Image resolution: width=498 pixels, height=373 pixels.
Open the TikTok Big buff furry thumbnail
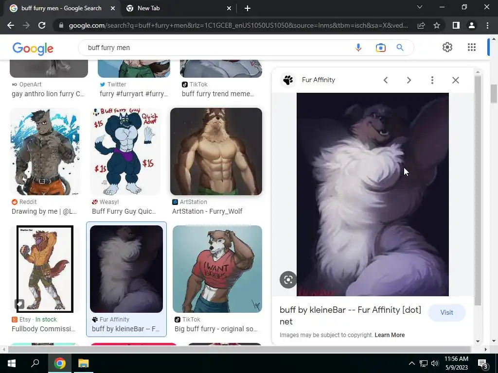217,269
